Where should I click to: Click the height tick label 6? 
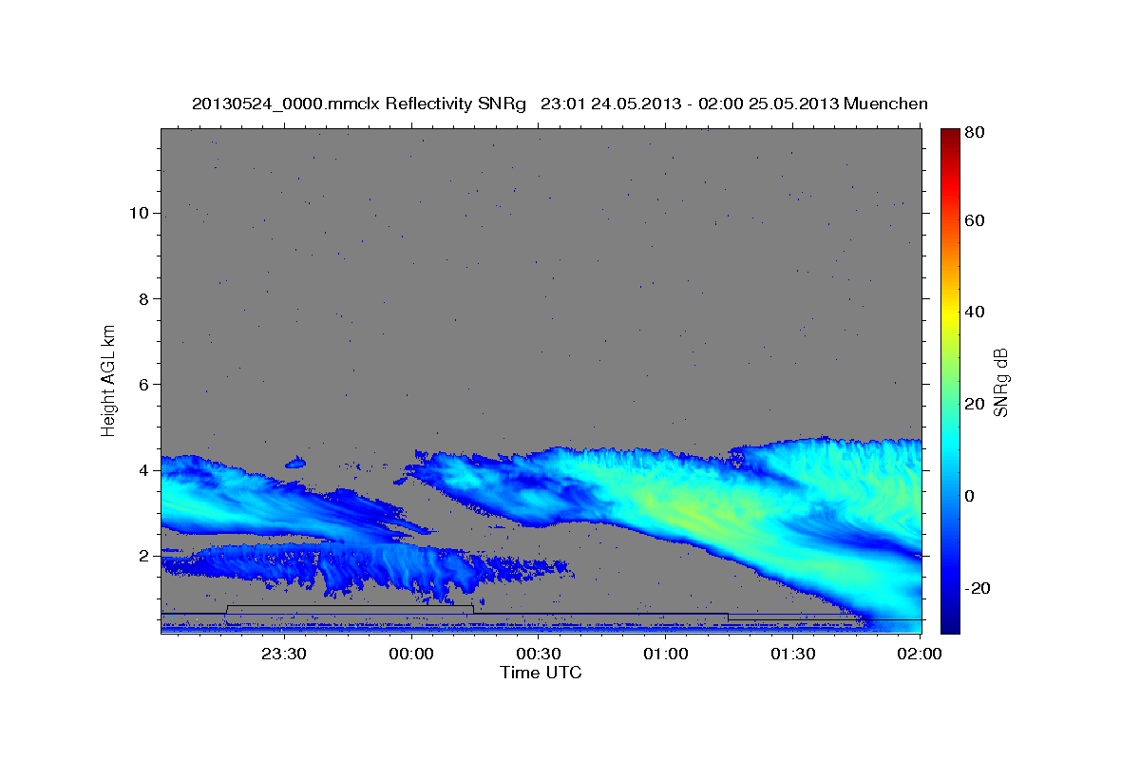click(142, 384)
